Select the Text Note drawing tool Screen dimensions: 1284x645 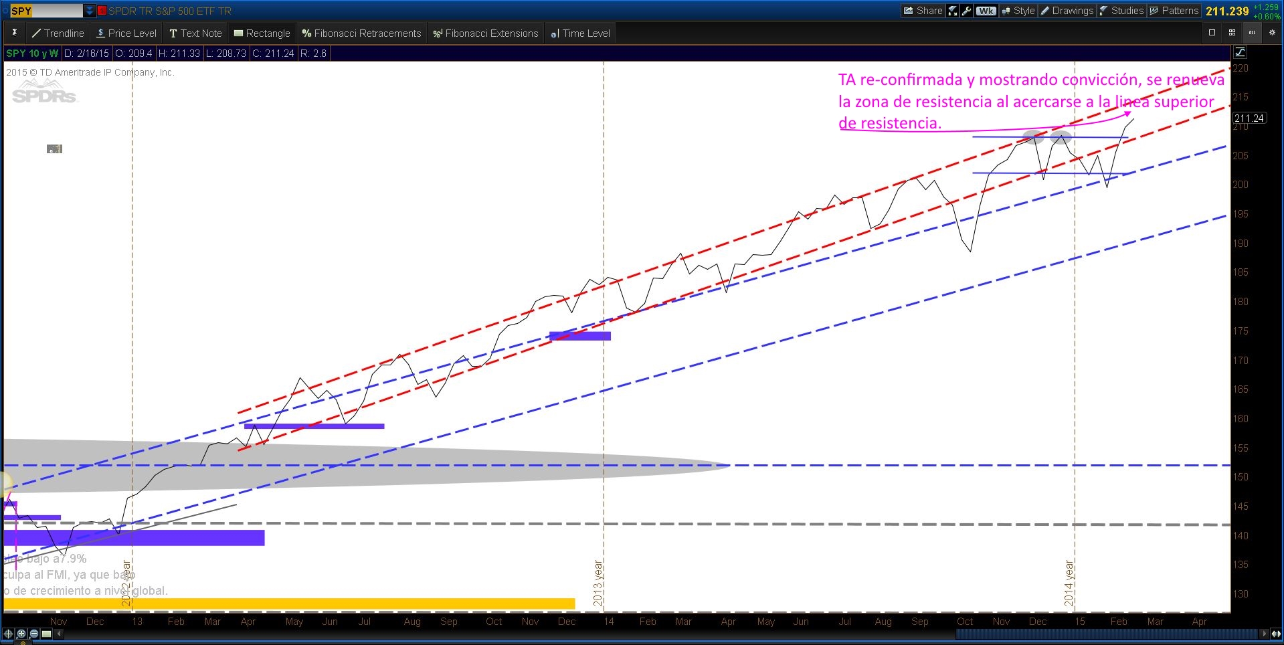(195, 33)
